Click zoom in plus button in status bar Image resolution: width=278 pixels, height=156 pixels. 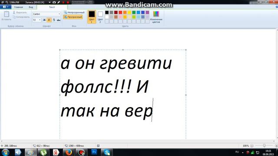pos(276,146)
